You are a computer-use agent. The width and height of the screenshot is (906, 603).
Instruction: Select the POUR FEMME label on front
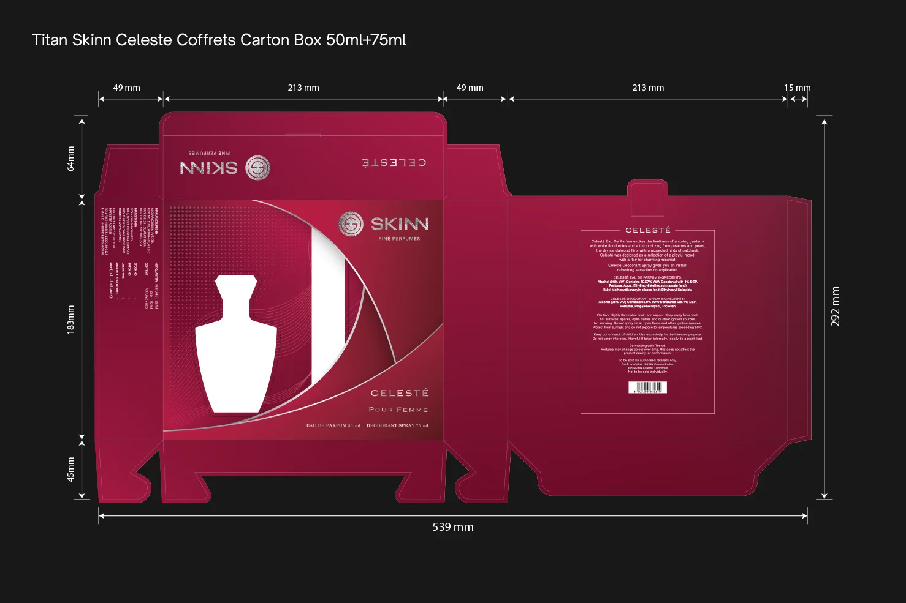click(x=400, y=409)
